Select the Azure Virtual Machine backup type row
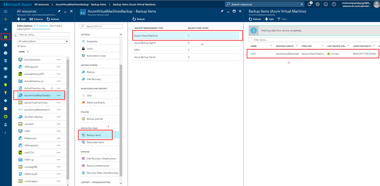This screenshot has height=186, width=380. (186, 36)
